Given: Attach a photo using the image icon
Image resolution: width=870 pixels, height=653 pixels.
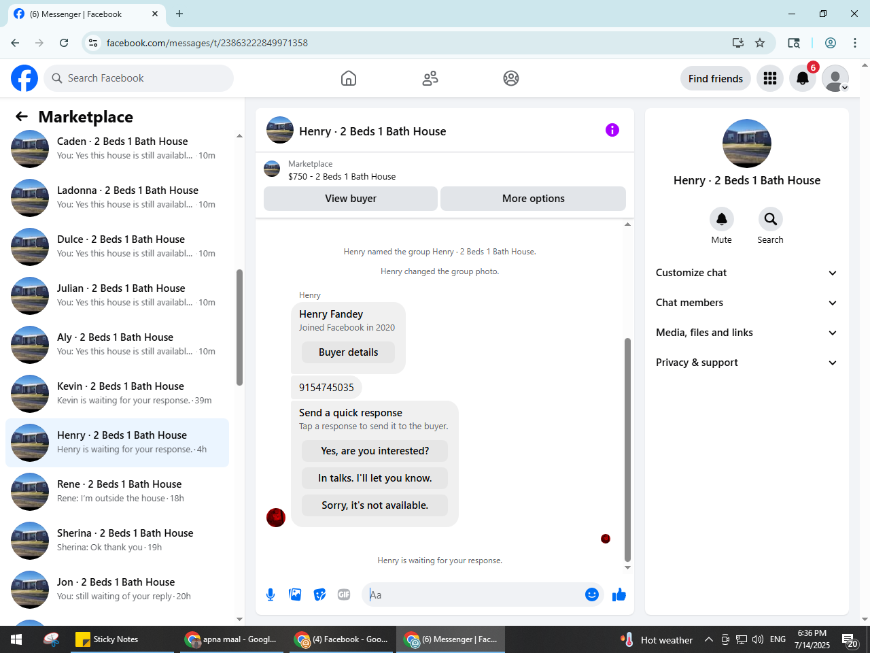Looking at the screenshot, I should [295, 595].
